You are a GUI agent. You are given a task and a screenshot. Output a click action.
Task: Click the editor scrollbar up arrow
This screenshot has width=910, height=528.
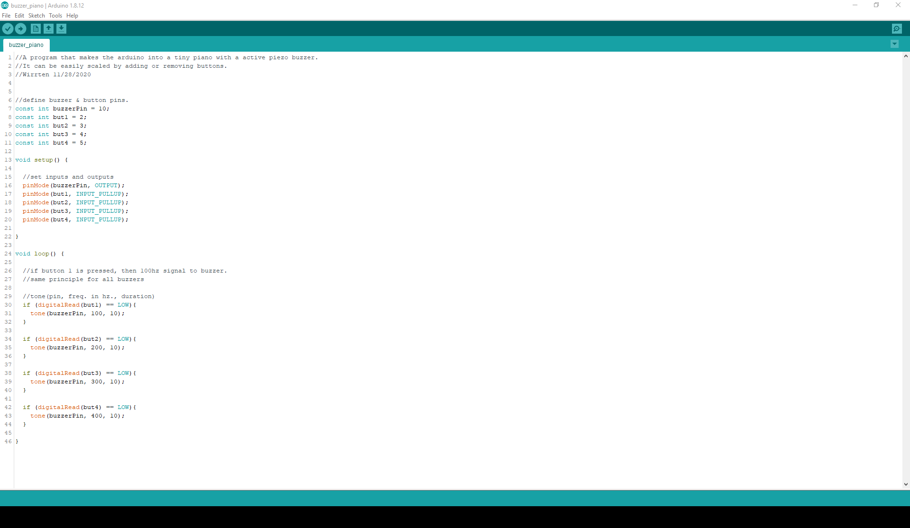[906, 56]
